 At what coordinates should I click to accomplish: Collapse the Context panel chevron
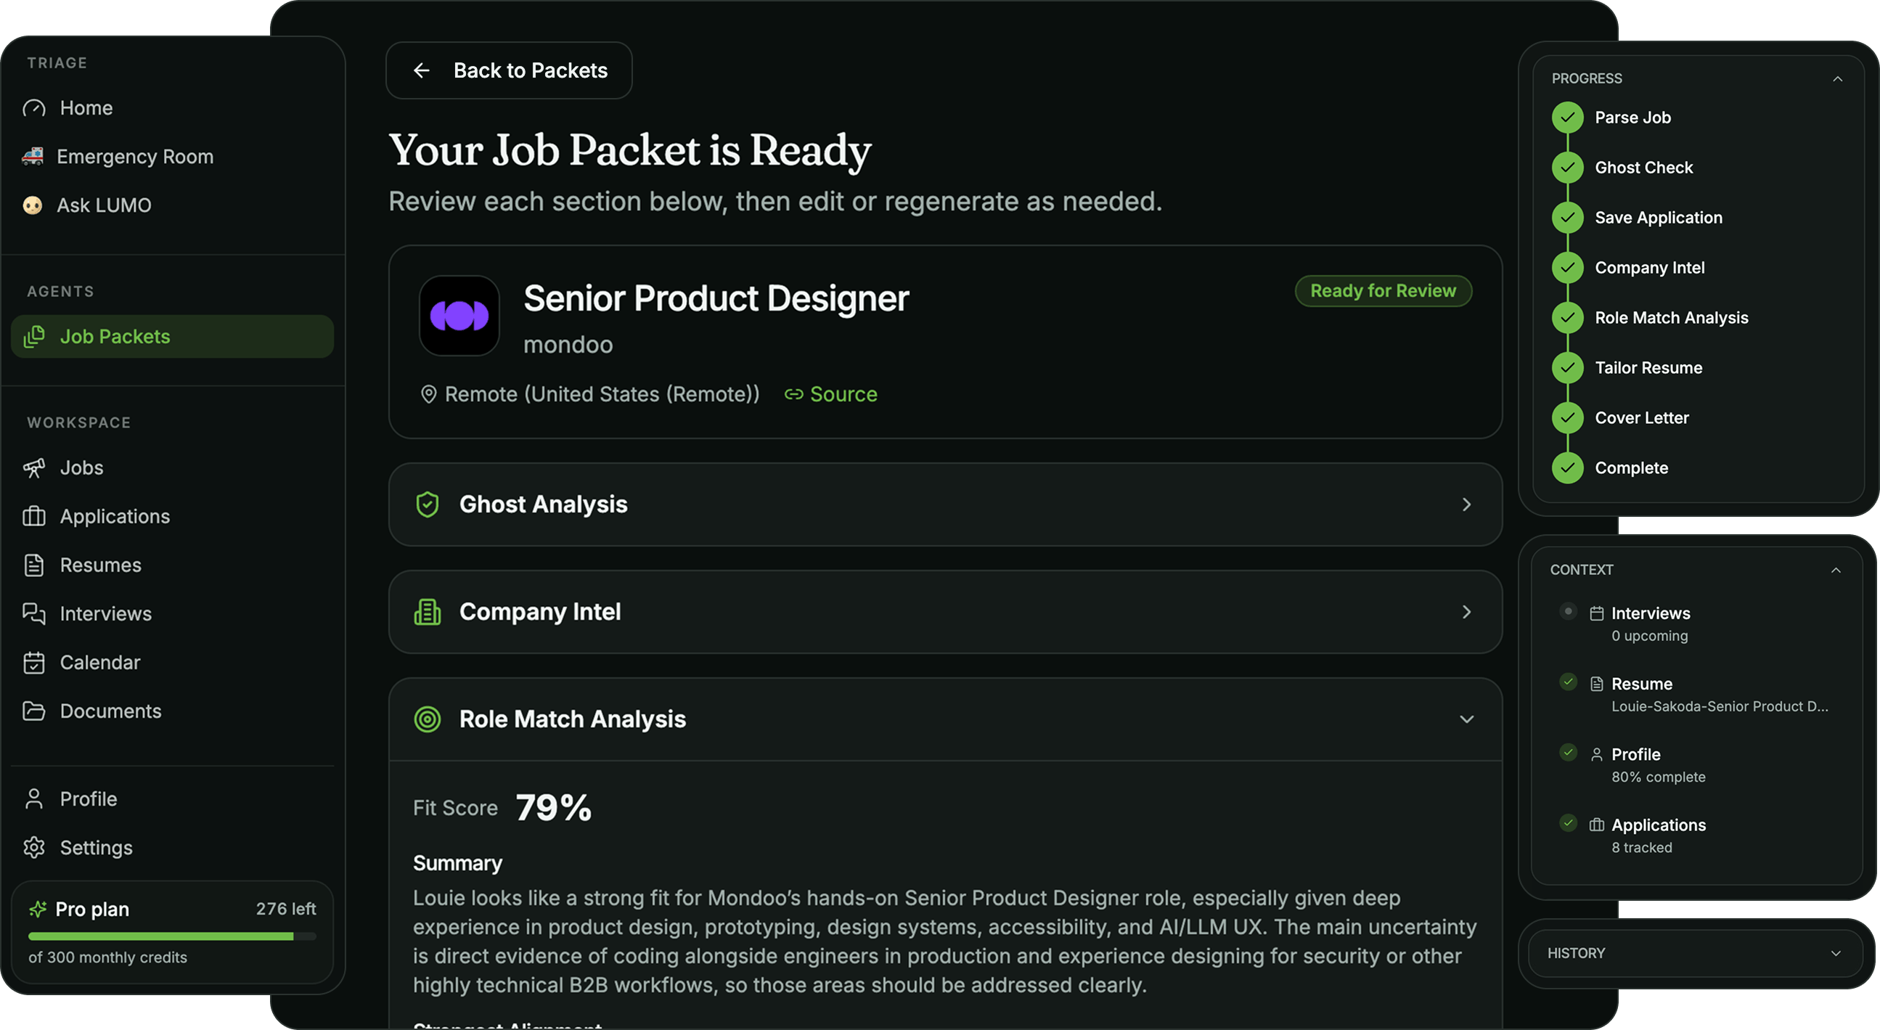pos(1836,570)
